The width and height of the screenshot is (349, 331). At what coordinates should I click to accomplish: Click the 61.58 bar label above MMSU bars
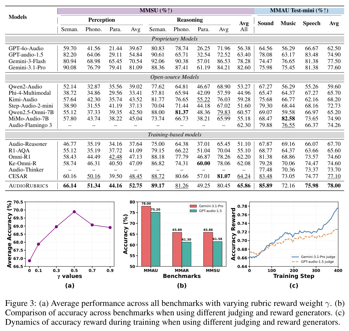tap(217, 239)
